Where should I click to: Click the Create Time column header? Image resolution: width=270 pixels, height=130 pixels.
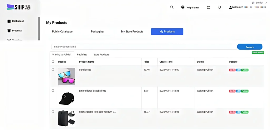[166, 62]
